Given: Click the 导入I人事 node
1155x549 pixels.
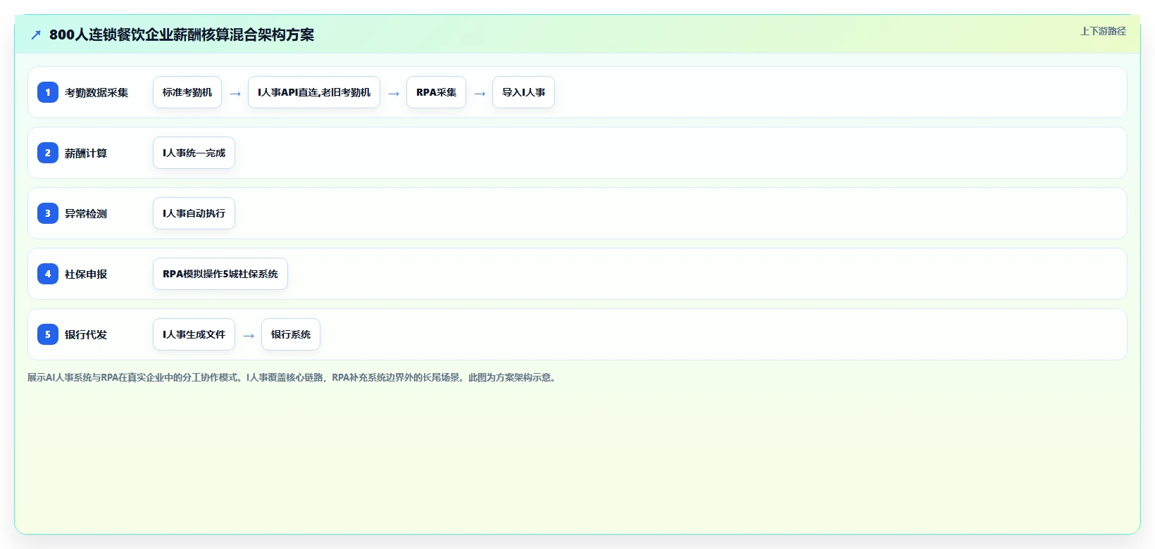Looking at the screenshot, I should (523, 92).
